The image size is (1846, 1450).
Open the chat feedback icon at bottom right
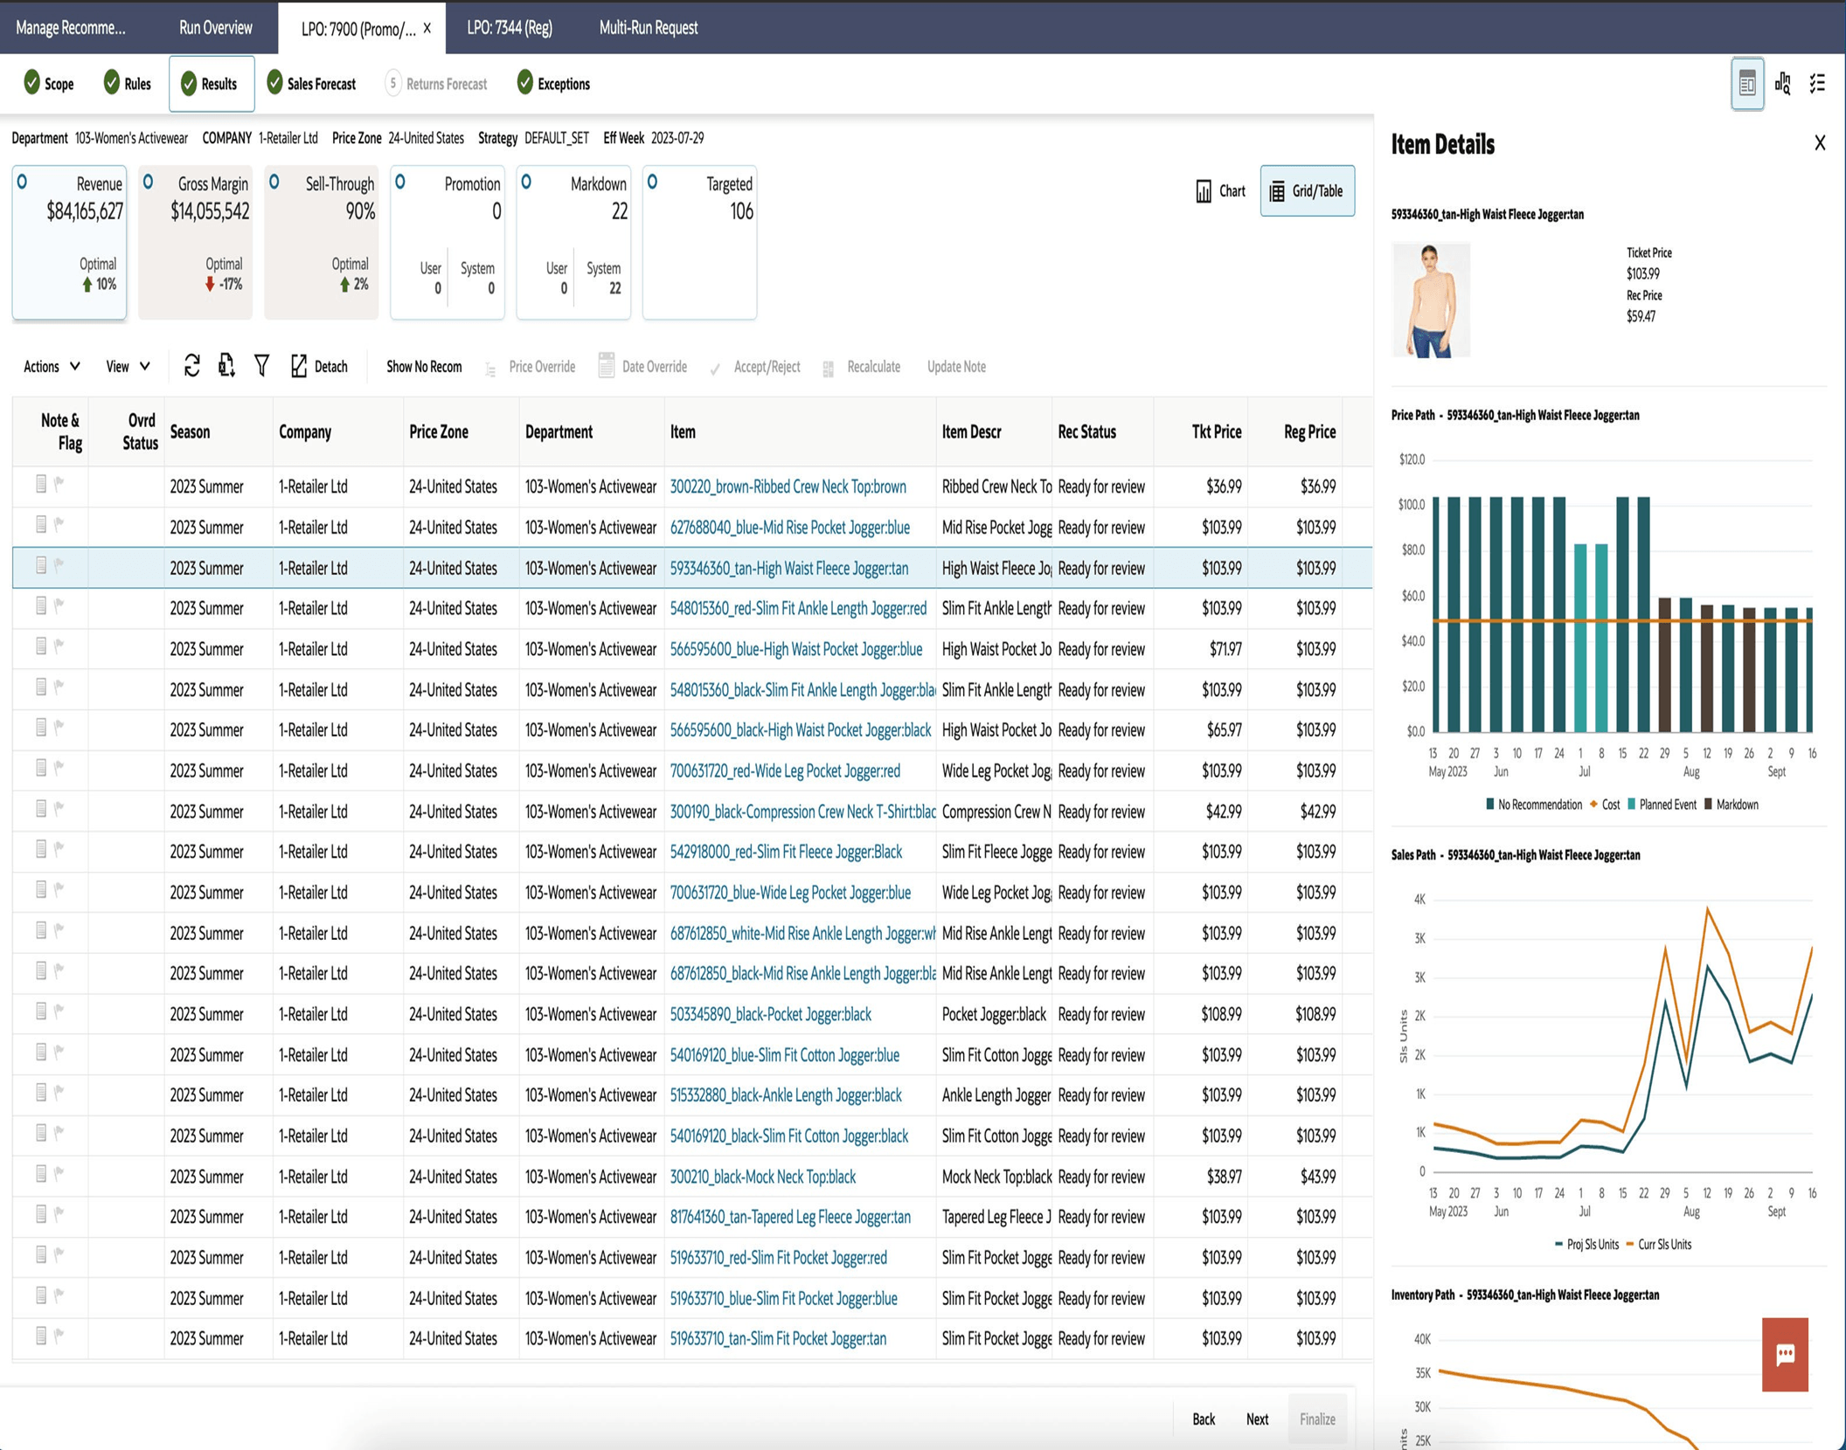[1785, 1356]
